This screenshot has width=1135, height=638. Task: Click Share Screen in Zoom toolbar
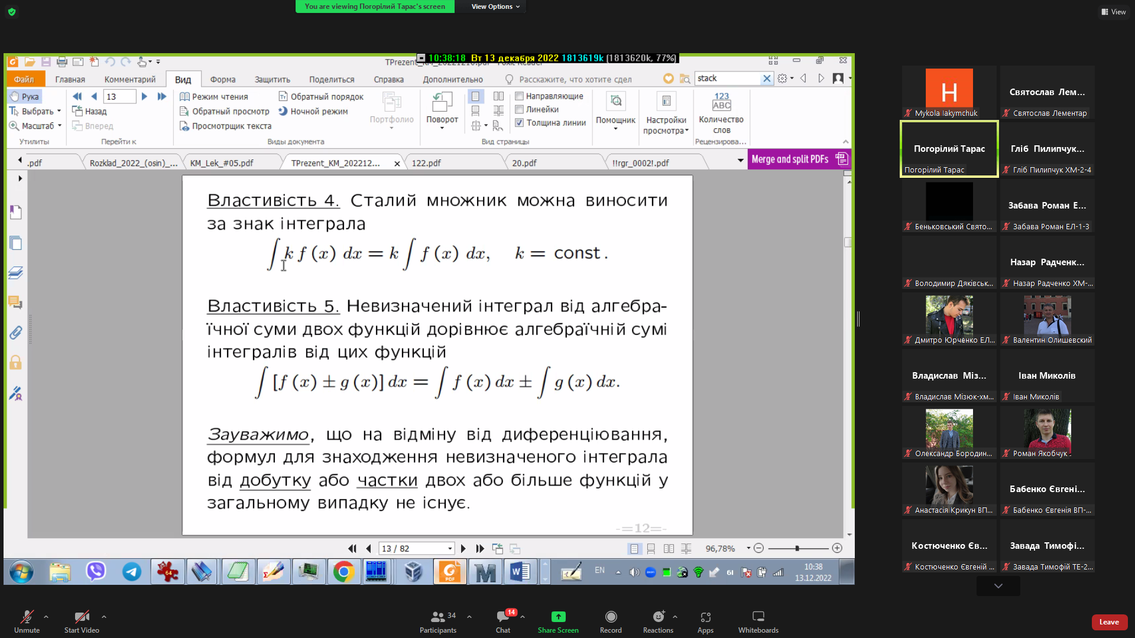pyautogui.click(x=557, y=621)
